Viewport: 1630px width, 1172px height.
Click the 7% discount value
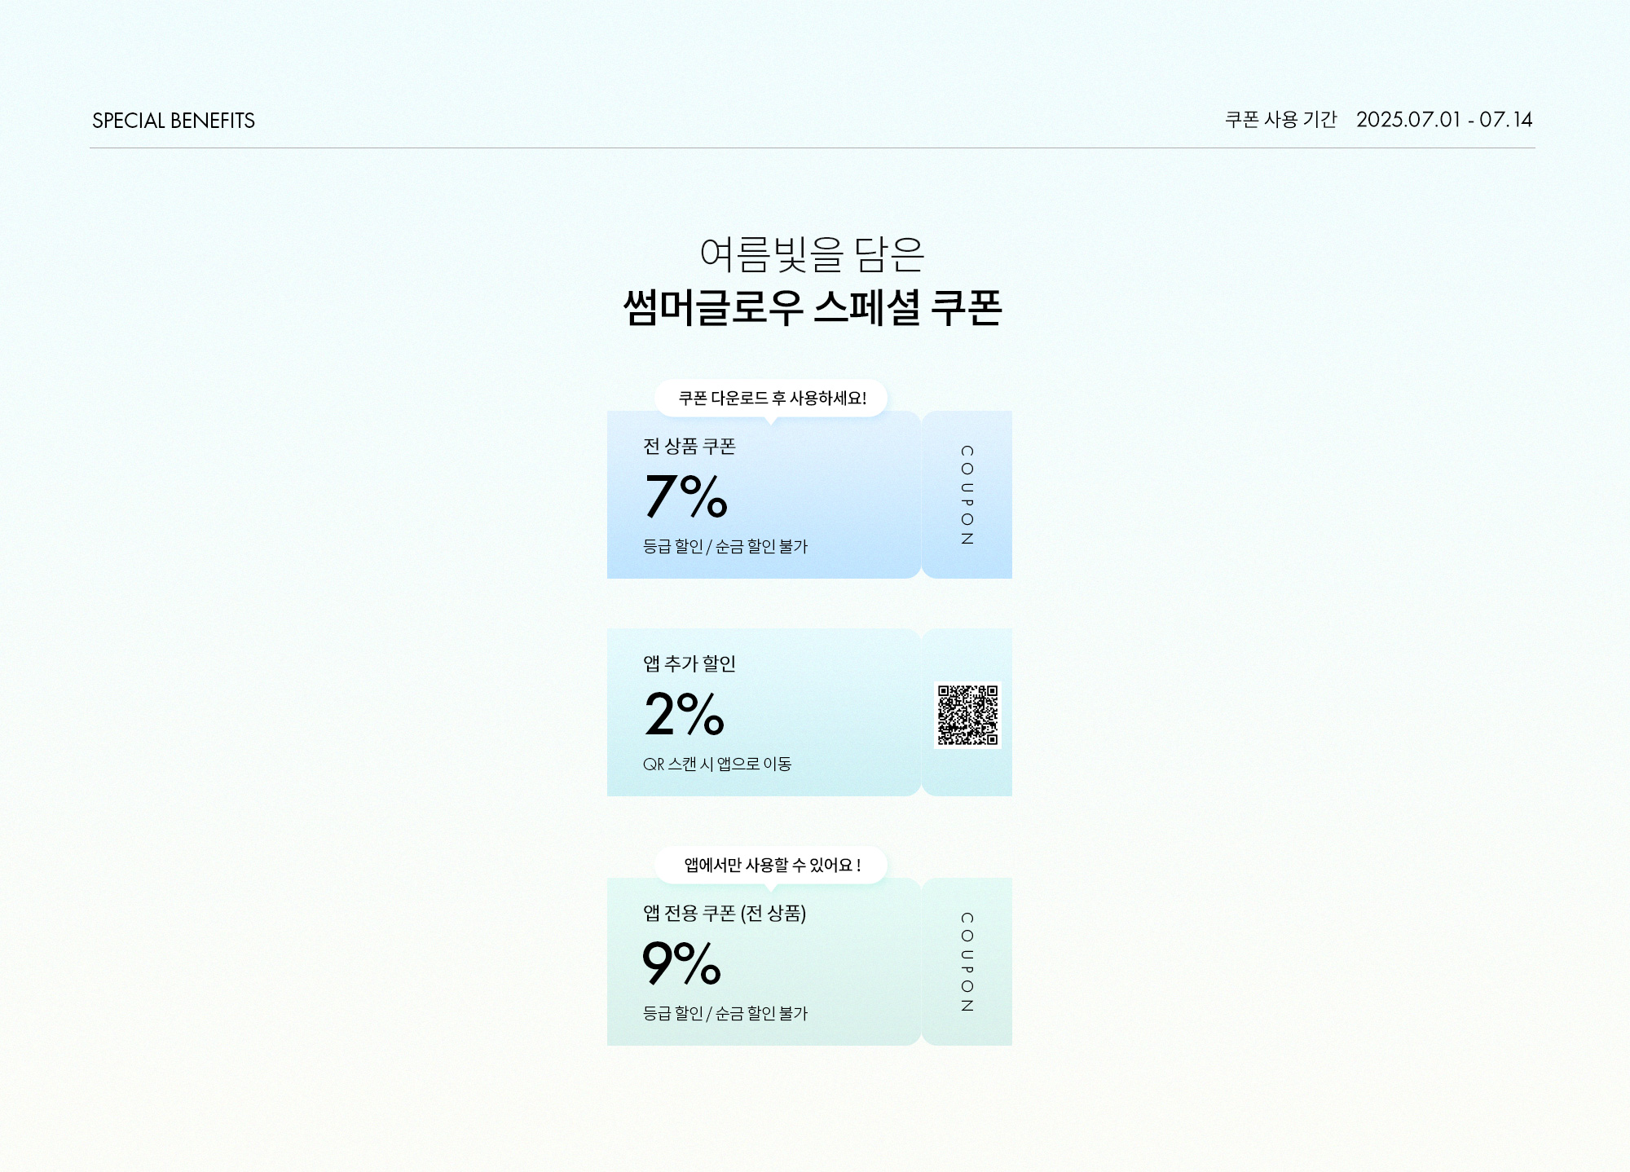(685, 496)
